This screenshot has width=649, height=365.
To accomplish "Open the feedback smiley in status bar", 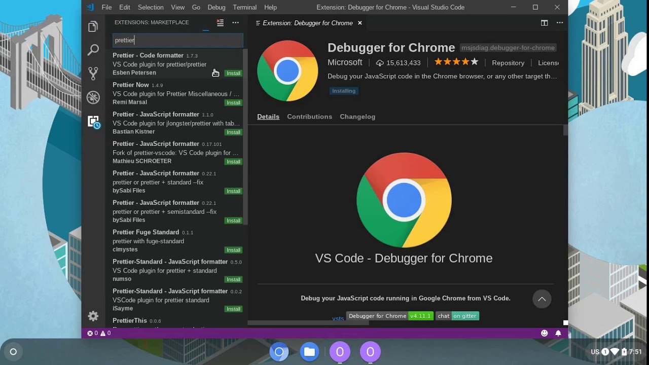I will tap(544, 333).
